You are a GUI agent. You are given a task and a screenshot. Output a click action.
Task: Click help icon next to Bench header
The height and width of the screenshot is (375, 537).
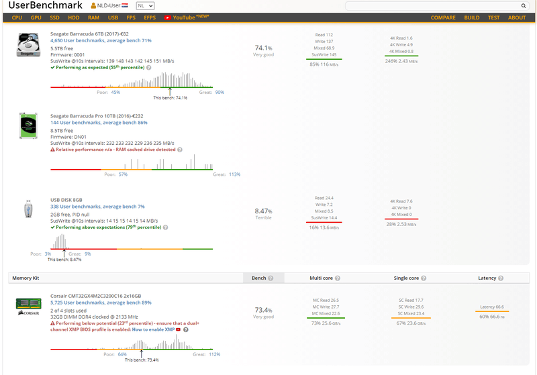[271, 278]
